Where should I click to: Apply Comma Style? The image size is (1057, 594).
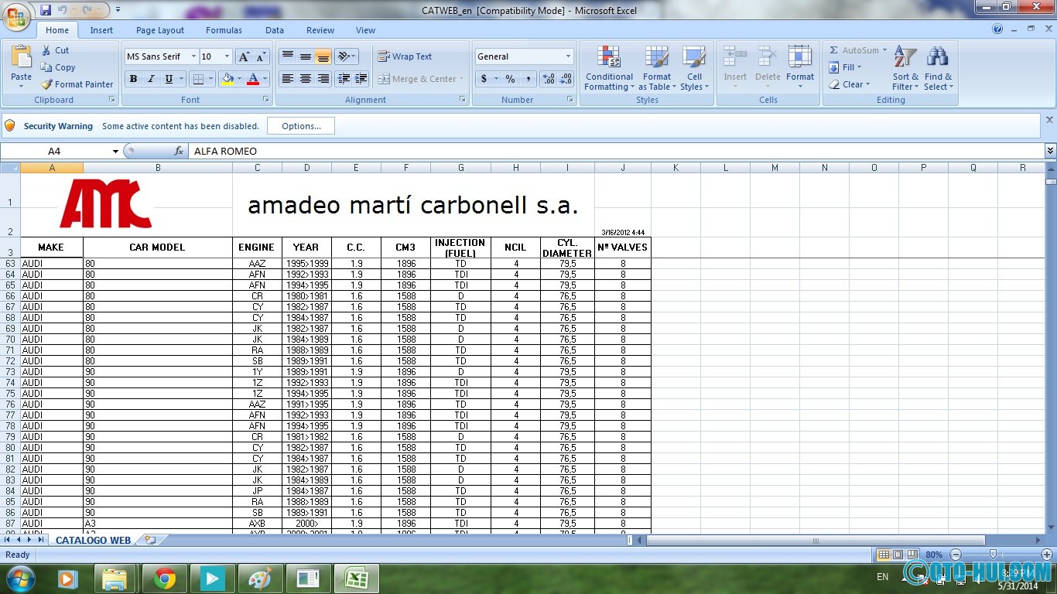(x=528, y=79)
